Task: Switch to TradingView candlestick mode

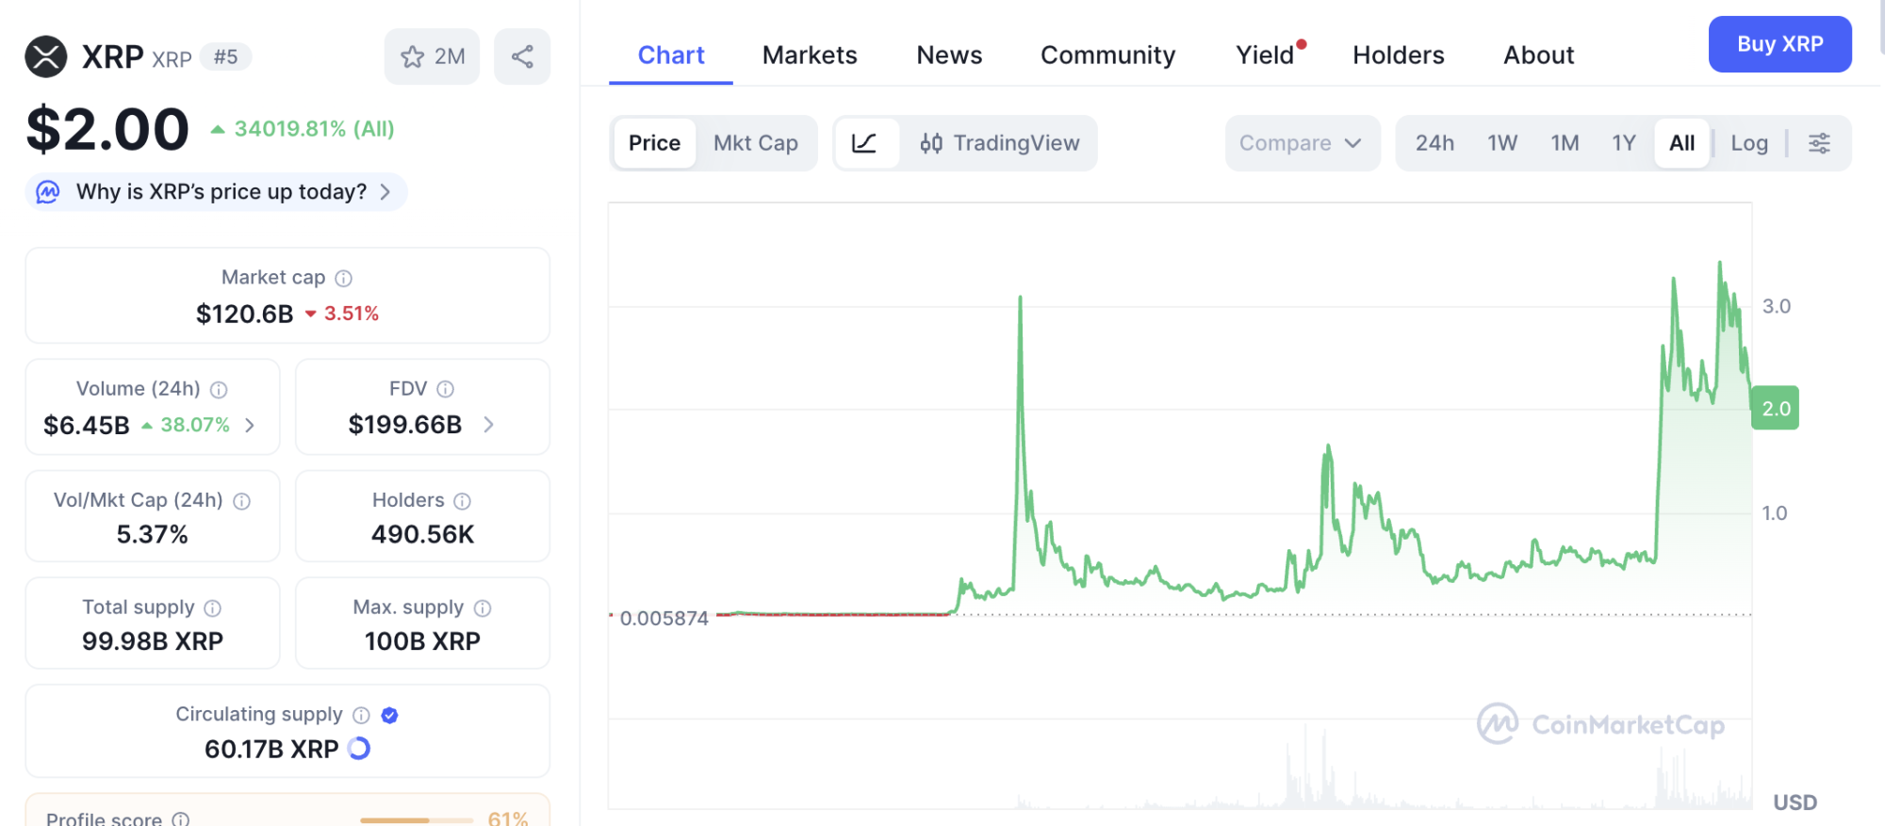Action: pyautogui.click(x=999, y=143)
